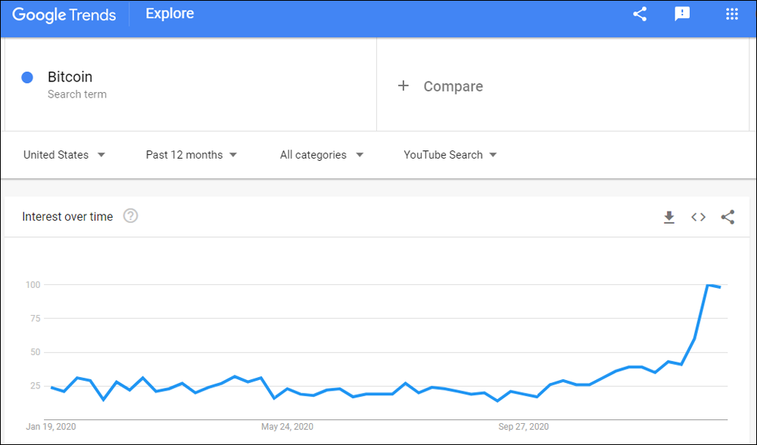Viewport: 757px width, 445px height.
Task: Click the May 24, 2020 axis label
Action: click(287, 427)
